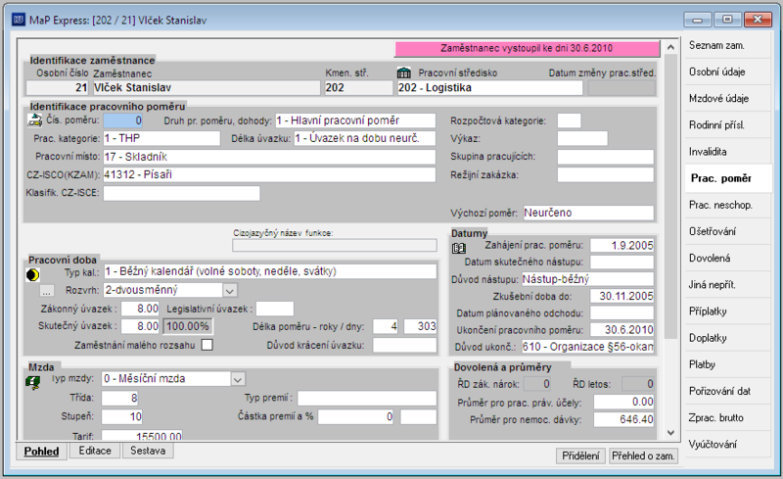Click the MaP Express title bar icon
The image size is (783, 479).
[19, 20]
